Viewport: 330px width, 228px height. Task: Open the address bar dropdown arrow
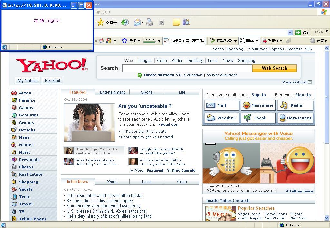290,33
